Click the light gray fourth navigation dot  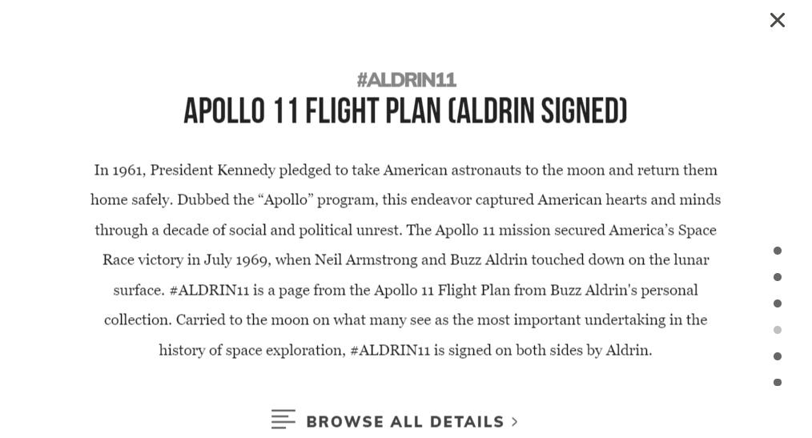777,330
